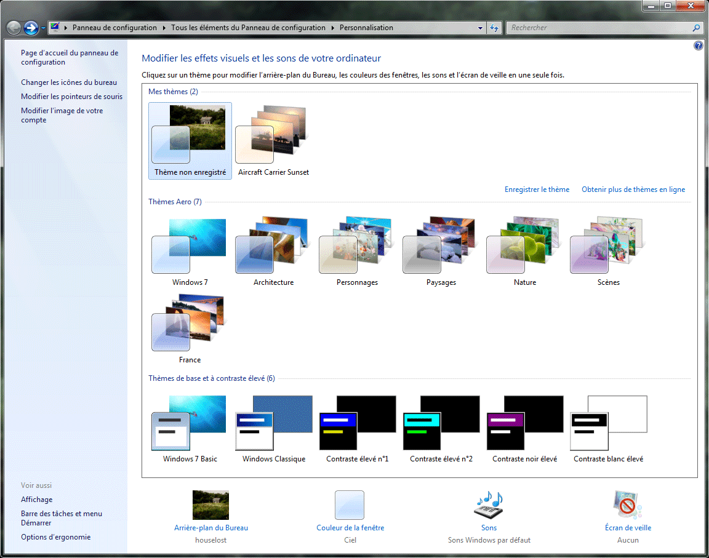Expand arrow after Panneau de configuration
709x558 pixels.
(x=164, y=28)
